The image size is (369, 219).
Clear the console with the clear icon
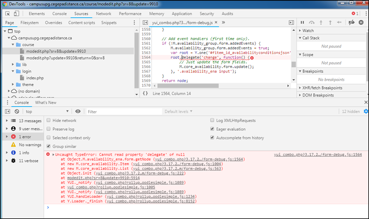(17, 111)
